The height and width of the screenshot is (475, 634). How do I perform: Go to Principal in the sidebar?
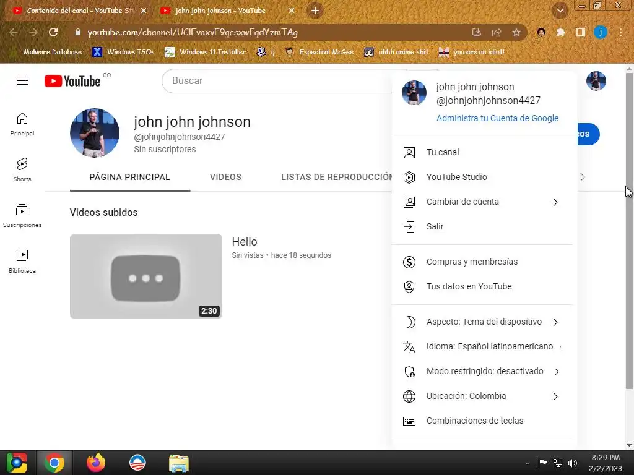[x=22, y=124]
